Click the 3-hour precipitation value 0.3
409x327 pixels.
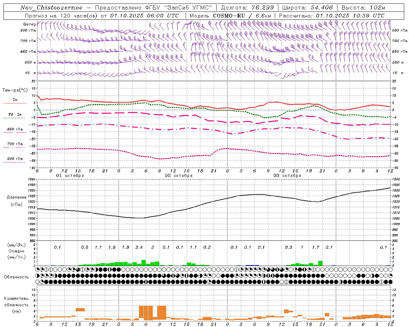tap(289, 247)
